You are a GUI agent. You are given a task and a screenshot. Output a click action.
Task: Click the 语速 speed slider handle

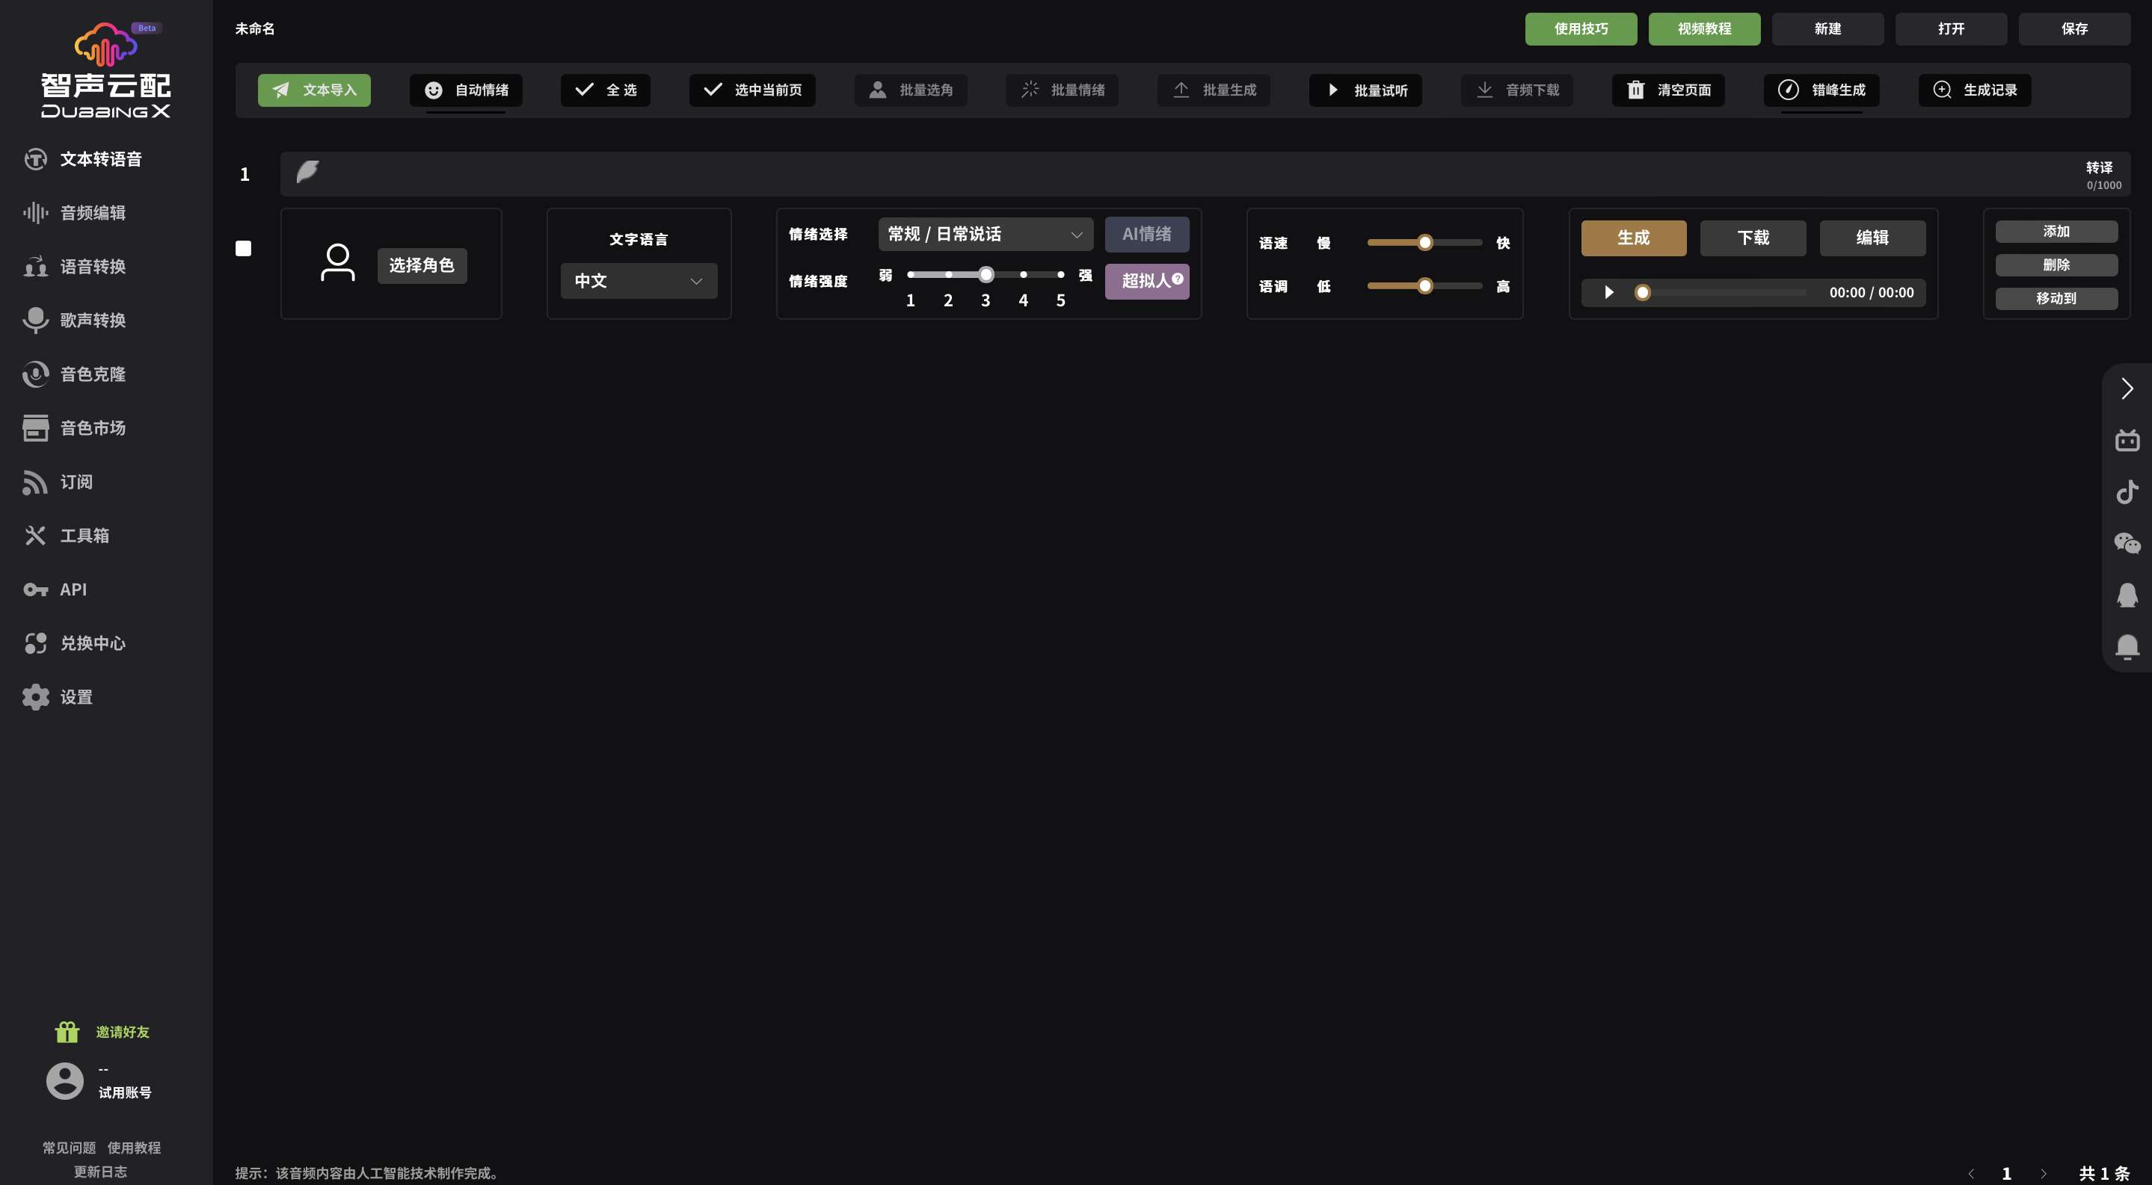click(1425, 242)
